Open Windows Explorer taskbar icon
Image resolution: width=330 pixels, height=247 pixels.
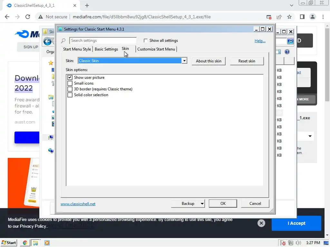pos(35,243)
